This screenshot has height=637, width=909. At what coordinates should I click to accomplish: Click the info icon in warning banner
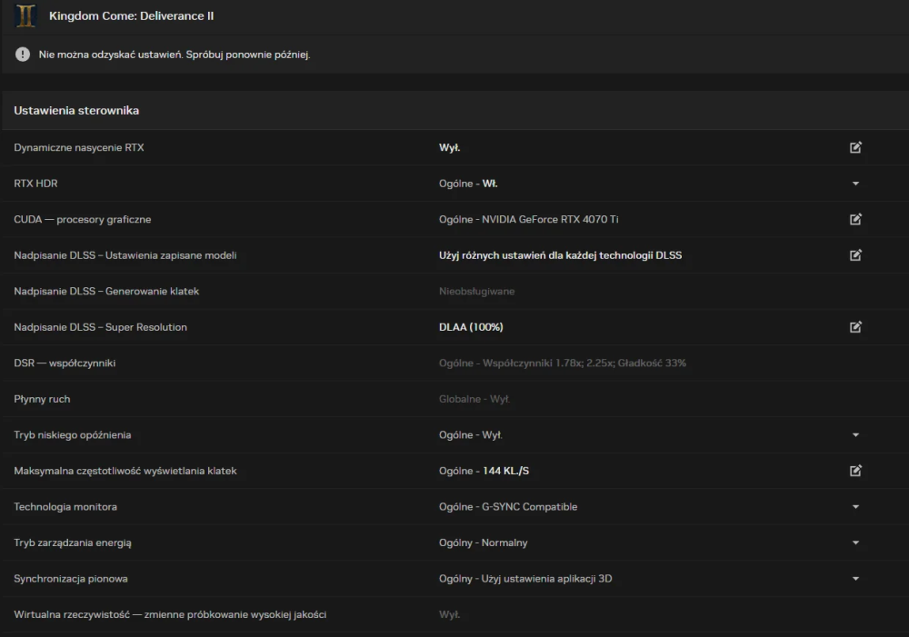[x=20, y=55]
